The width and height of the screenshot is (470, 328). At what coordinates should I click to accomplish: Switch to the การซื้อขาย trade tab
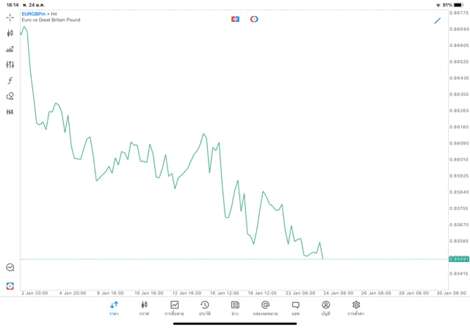(x=174, y=308)
